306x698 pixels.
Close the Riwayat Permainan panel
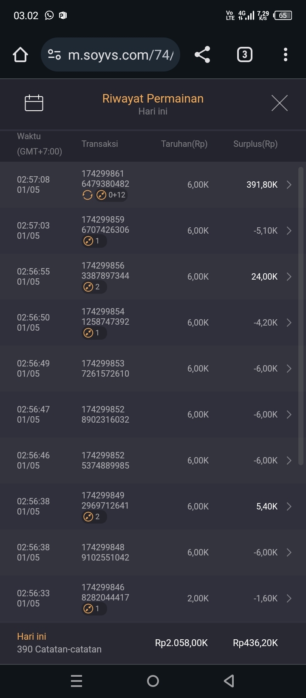click(x=279, y=103)
